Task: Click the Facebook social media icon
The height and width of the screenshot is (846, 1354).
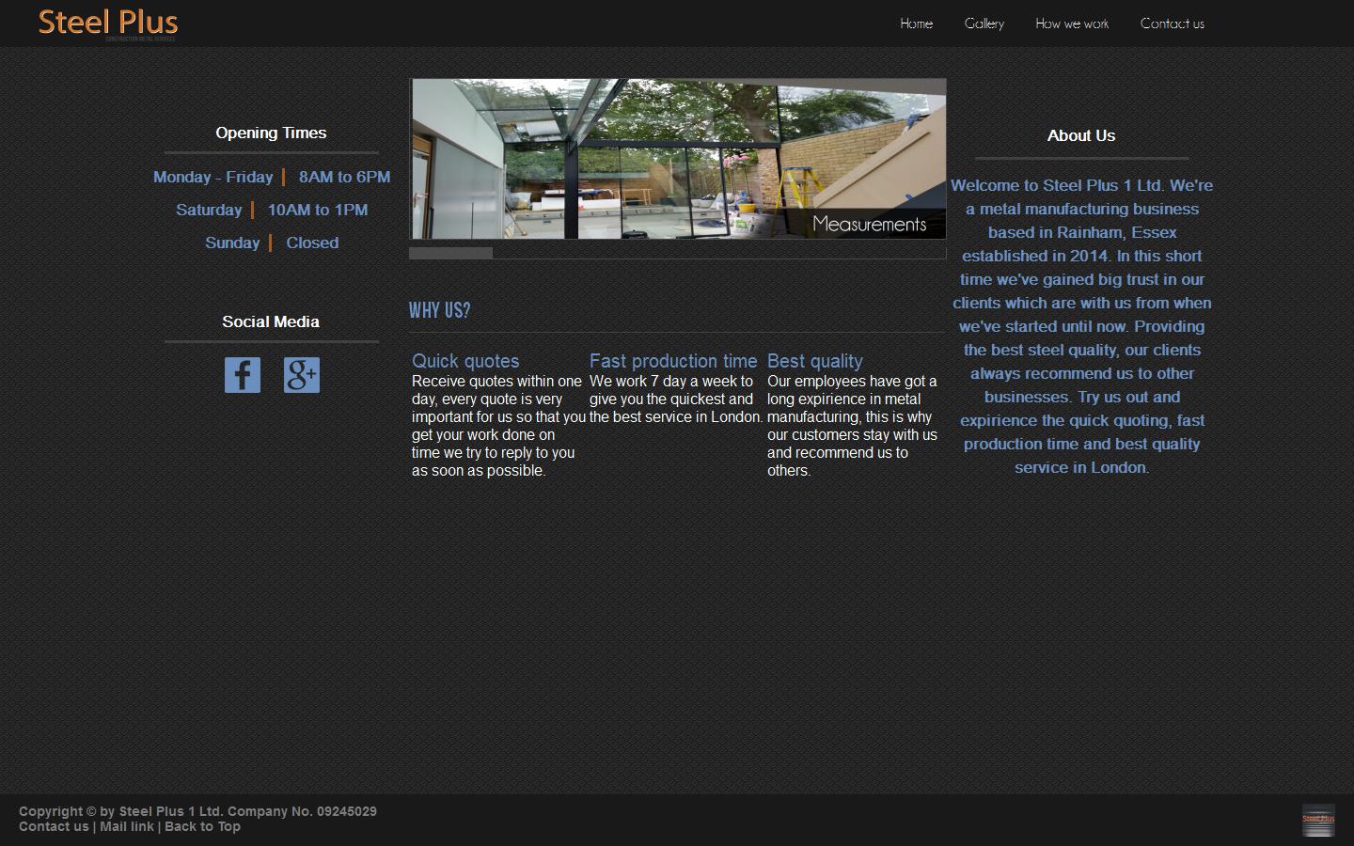Action: coord(242,375)
